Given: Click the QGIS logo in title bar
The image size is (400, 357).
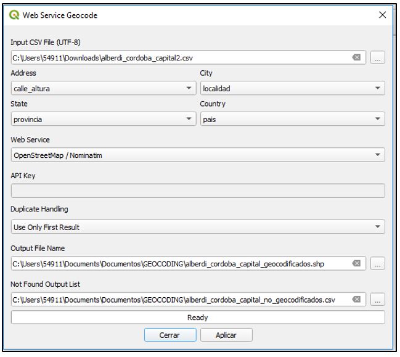Looking at the screenshot, I should pos(14,15).
